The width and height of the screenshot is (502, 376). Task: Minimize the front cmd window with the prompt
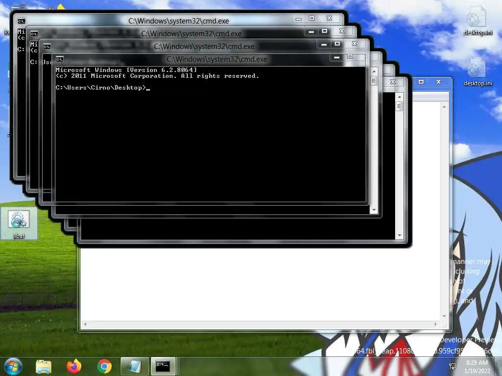pos(337,57)
